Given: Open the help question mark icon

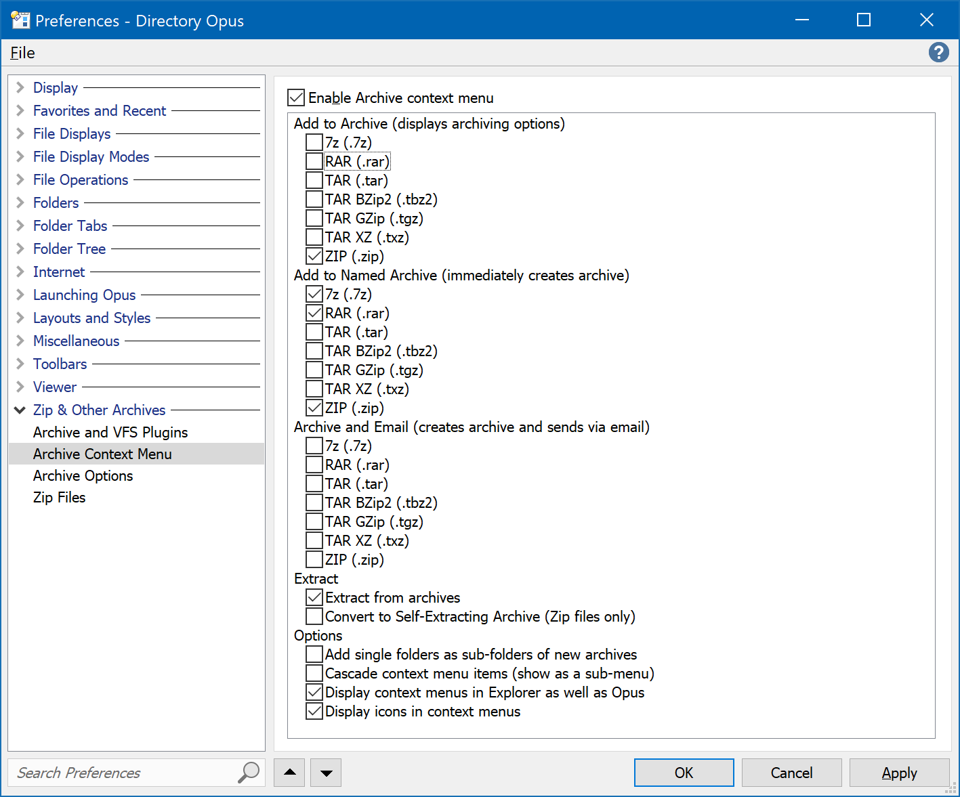Looking at the screenshot, I should 938,52.
